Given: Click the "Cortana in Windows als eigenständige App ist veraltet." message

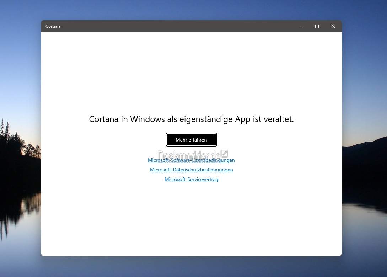Looking at the screenshot, I should coord(191,119).
